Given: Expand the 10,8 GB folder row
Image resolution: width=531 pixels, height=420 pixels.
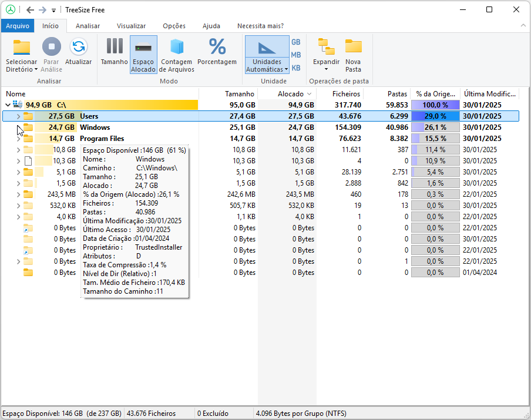Looking at the screenshot, I should (18, 150).
